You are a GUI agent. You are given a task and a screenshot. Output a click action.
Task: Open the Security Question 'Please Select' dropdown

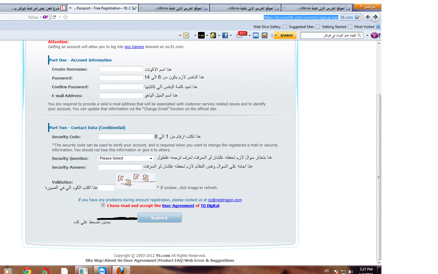click(x=126, y=158)
